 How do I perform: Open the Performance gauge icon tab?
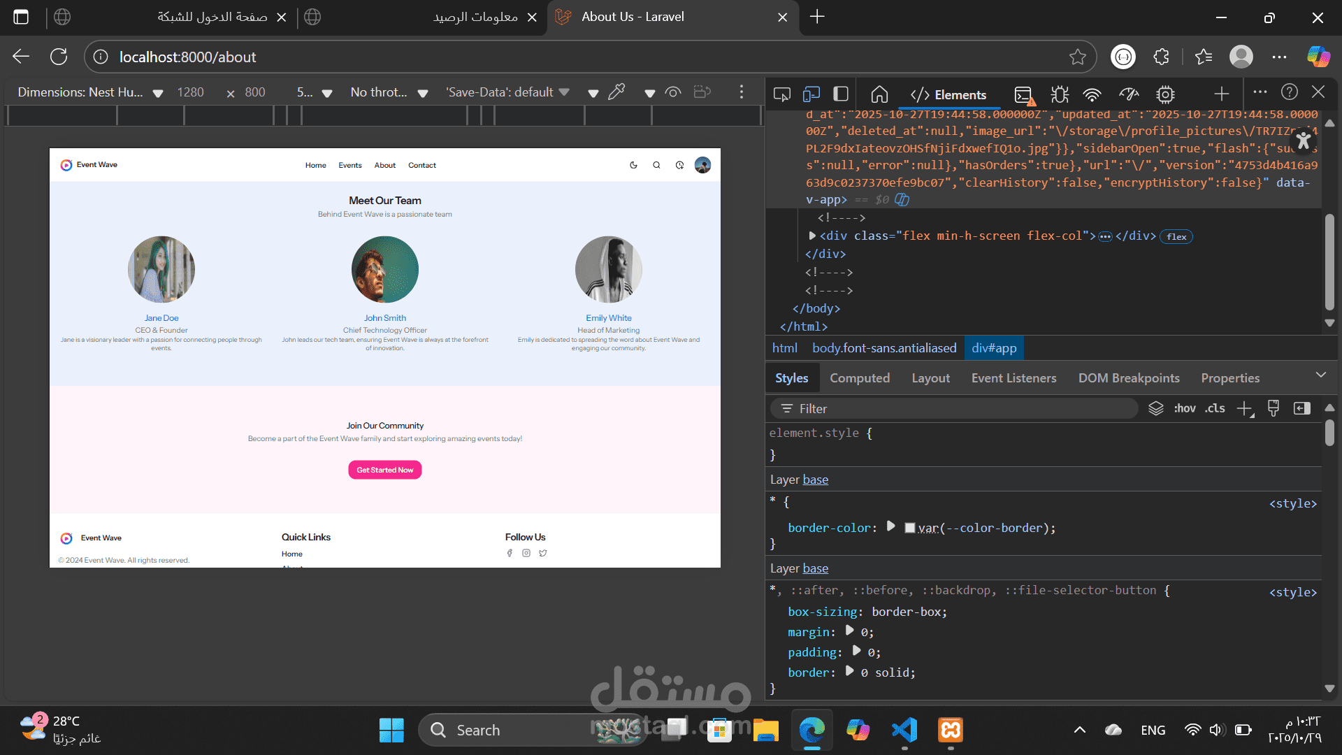coord(1129,94)
